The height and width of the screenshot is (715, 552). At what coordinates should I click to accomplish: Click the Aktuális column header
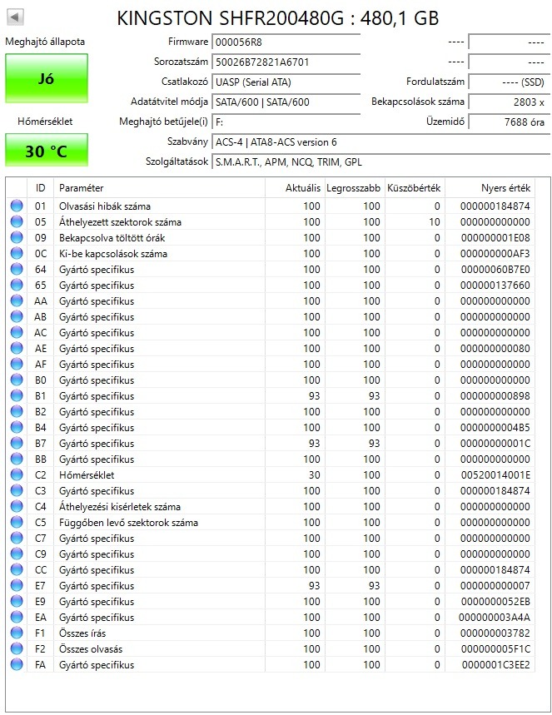click(x=295, y=188)
